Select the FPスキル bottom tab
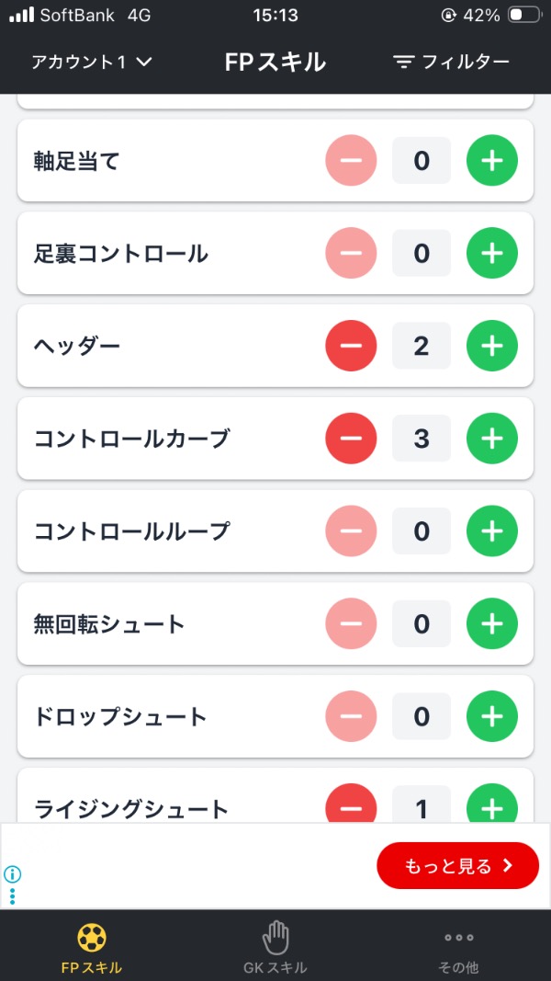This screenshot has height=981, width=551. click(x=92, y=948)
